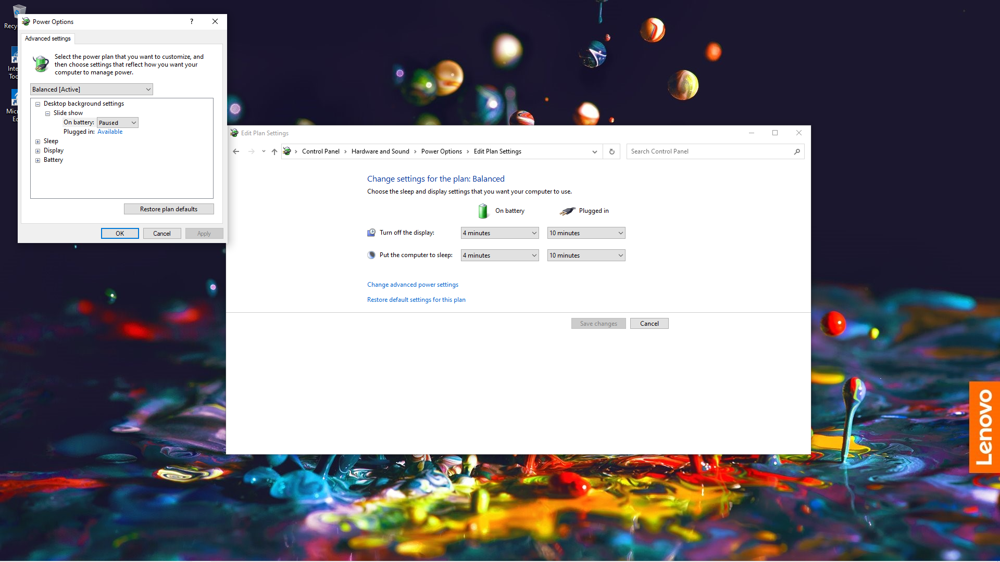Open Change advanced power settings link

tap(413, 285)
